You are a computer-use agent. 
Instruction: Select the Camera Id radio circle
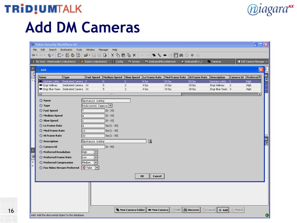pyautogui.click(x=41, y=147)
